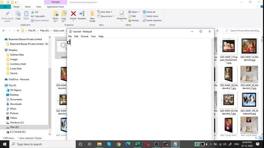Click Select none
Image resolution: width=264 pixels, height=148 pixels.
[150, 16]
